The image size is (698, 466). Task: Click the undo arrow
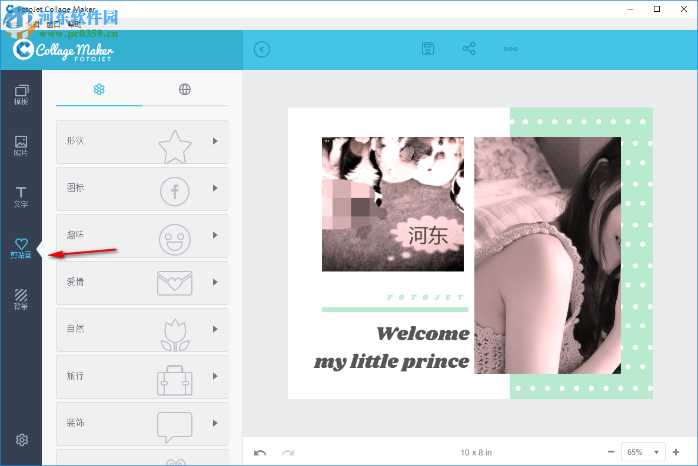pyautogui.click(x=260, y=452)
